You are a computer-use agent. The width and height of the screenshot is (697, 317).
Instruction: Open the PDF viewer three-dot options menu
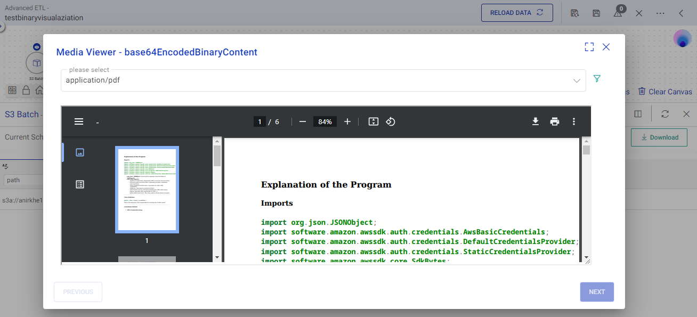point(574,121)
